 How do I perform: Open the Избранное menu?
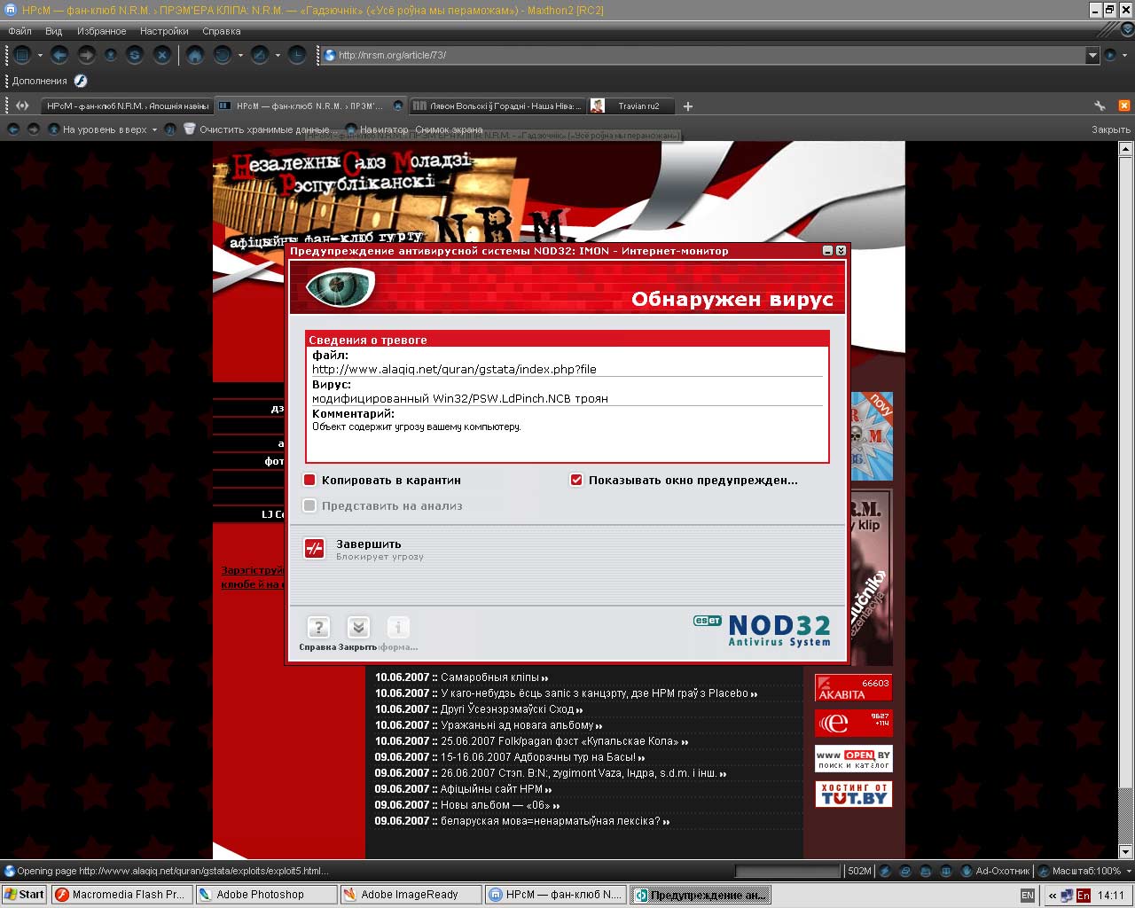tap(101, 31)
